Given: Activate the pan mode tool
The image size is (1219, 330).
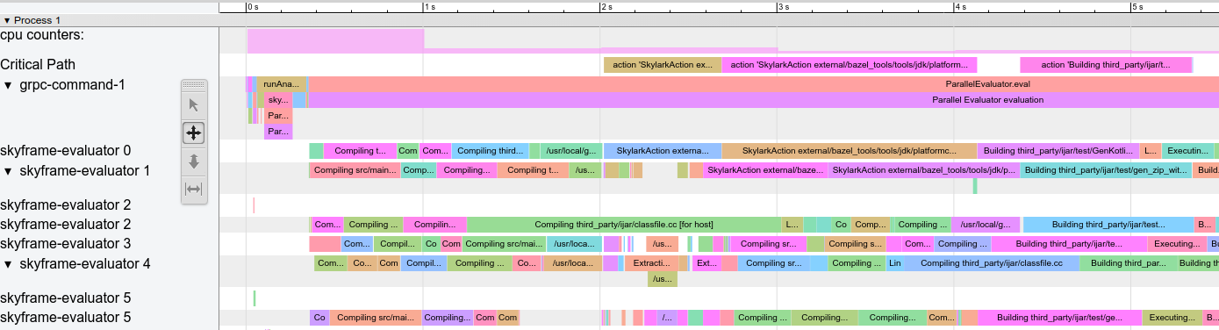Looking at the screenshot, I should click(194, 133).
